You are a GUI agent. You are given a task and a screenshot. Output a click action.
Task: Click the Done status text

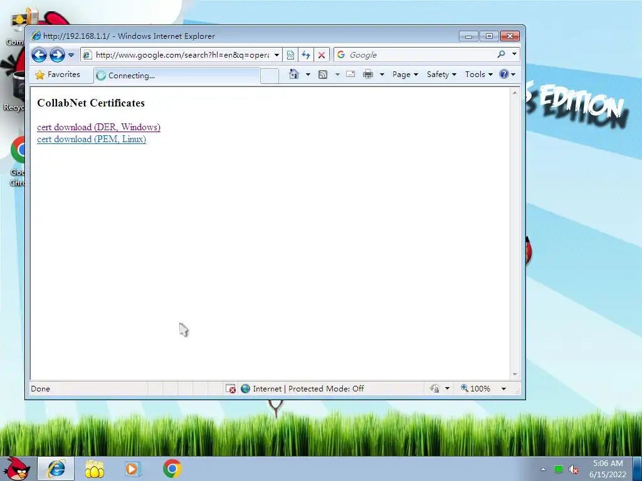tap(41, 388)
